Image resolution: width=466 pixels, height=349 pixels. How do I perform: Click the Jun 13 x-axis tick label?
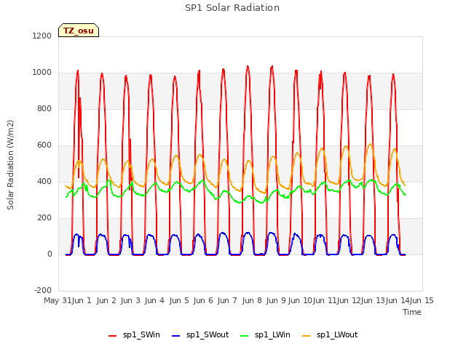(373, 300)
